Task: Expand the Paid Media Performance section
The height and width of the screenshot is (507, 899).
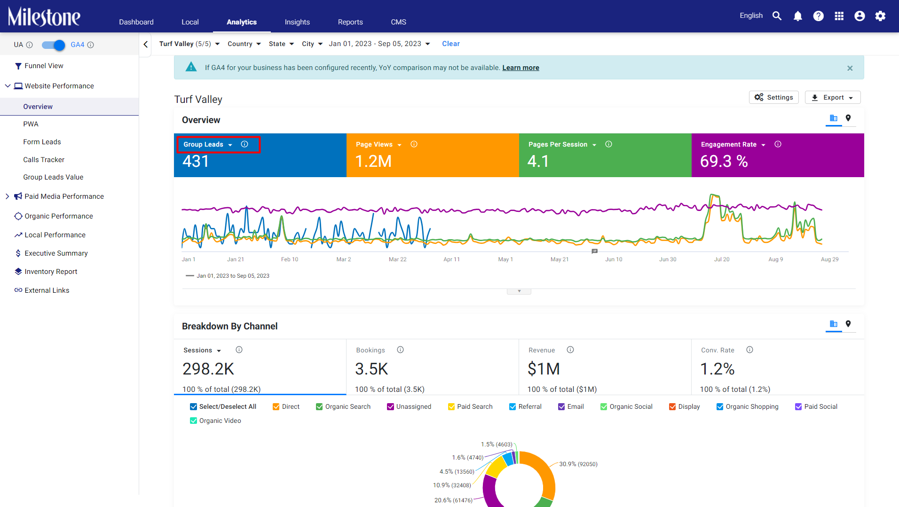Action: [x=8, y=196]
